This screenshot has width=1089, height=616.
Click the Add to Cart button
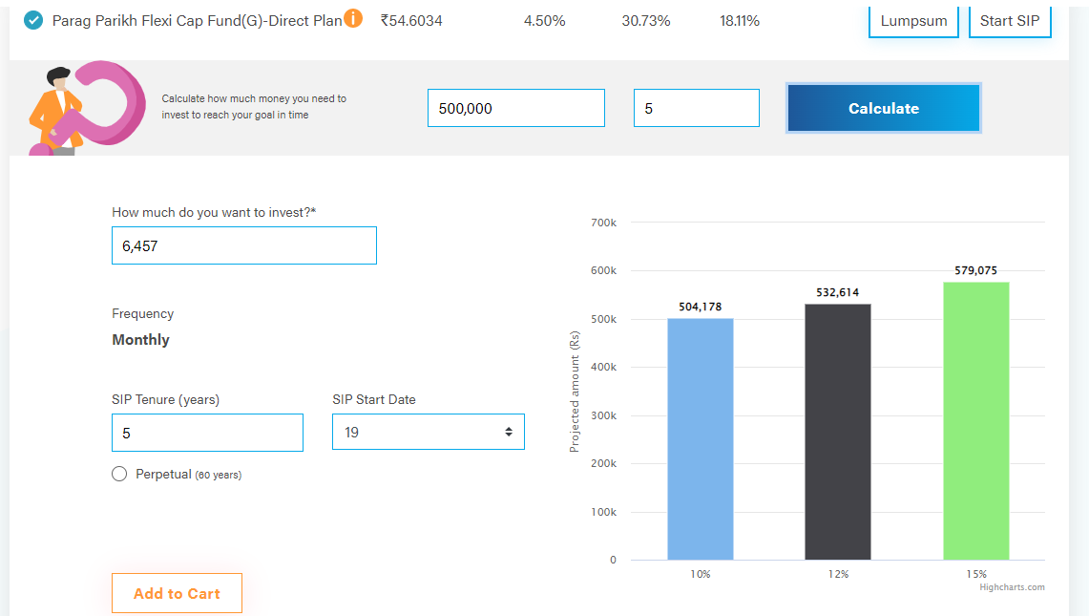(177, 593)
